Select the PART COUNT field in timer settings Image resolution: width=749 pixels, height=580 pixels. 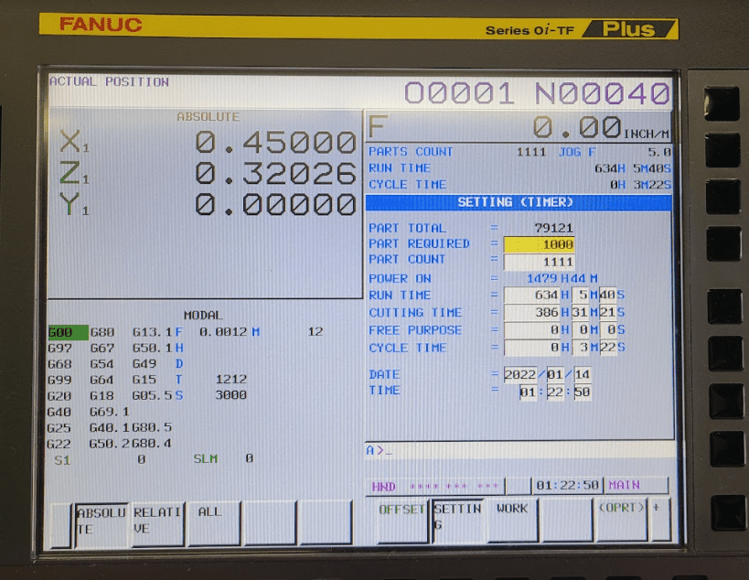(x=539, y=262)
